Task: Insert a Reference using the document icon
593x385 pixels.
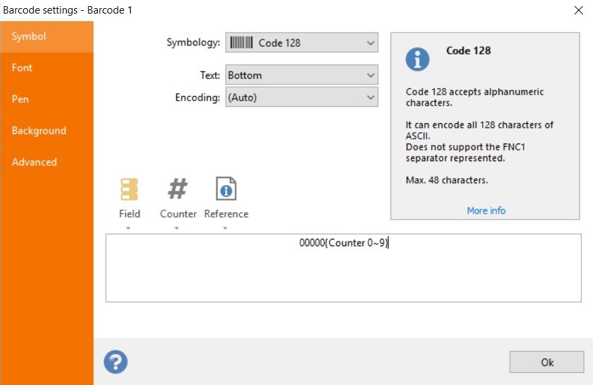Action: click(x=226, y=198)
